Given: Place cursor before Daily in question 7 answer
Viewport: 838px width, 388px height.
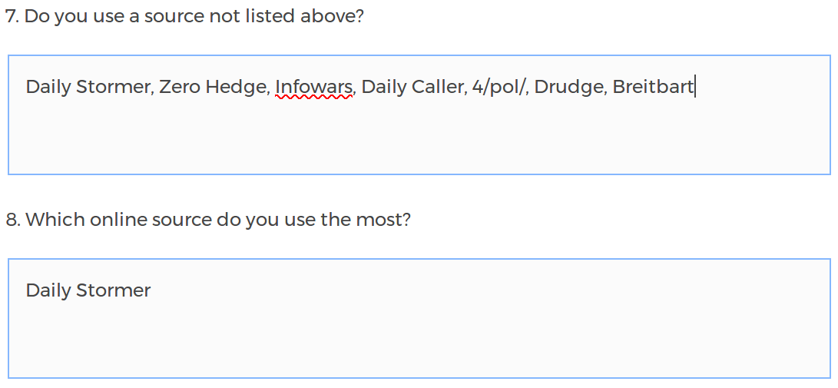Looking at the screenshot, I should (26, 87).
